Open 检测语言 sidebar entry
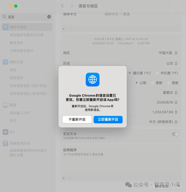 click(16, 78)
